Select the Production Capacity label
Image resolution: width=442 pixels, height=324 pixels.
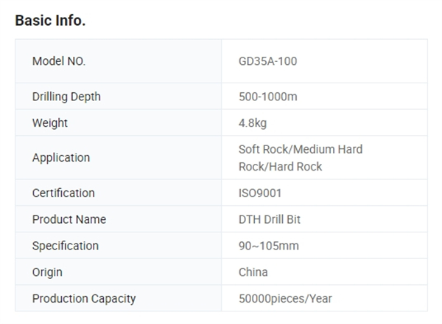tap(84, 299)
